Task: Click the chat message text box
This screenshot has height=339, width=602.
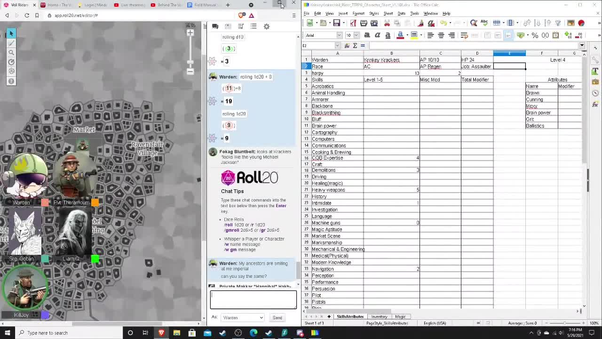Action: 253,300
